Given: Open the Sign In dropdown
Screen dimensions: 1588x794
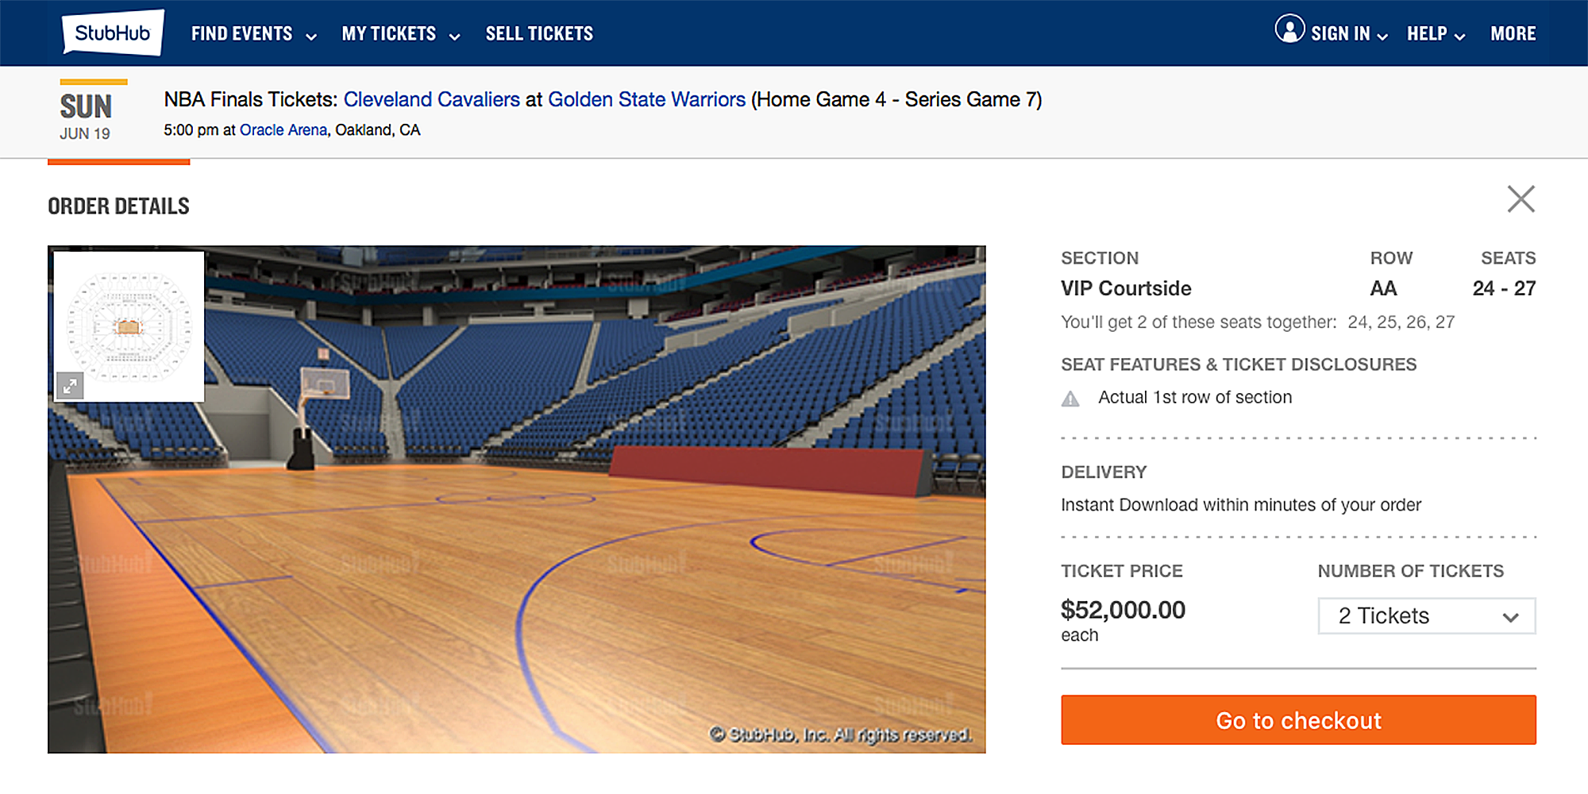Looking at the screenshot, I should pos(1348,34).
